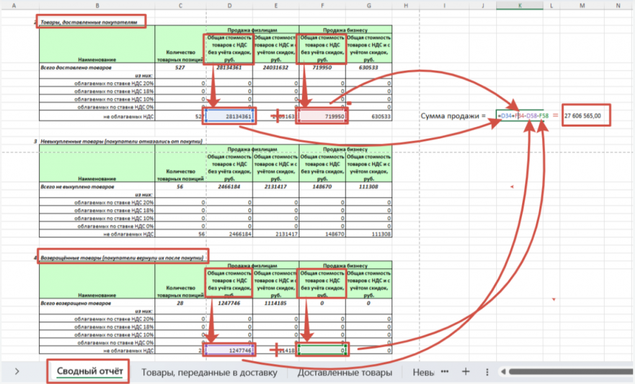Viewport: 635px width, 384px height.
Task: Open Товары, переданные в доставку sheet tab
Action: tap(211, 372)
